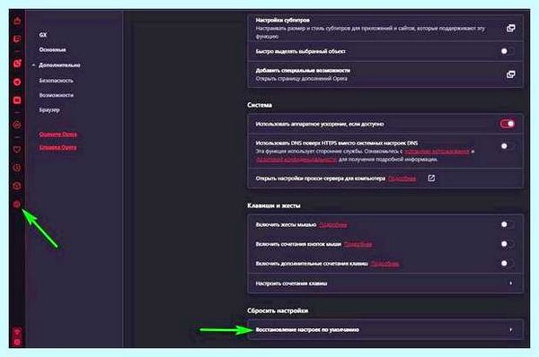Screen dimensions: 539x357
Task: Click the Настройки субтитров row text
Action: pos(283,20)
